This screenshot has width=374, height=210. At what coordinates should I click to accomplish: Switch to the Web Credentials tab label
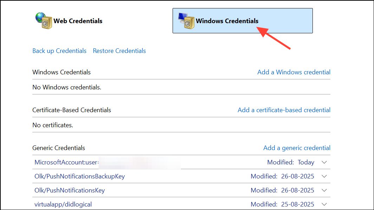(x=78, y=21)
